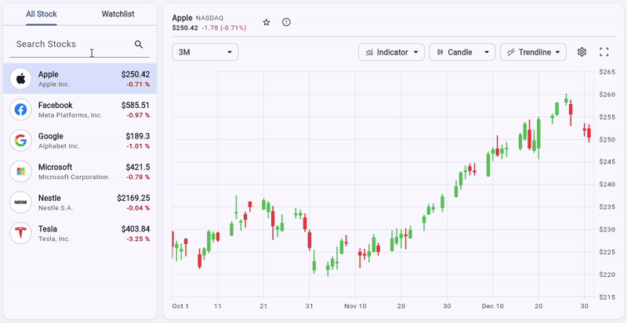Click the $260 price axis label
Screen dimensions: 627x323
click(x=607, y=95)
